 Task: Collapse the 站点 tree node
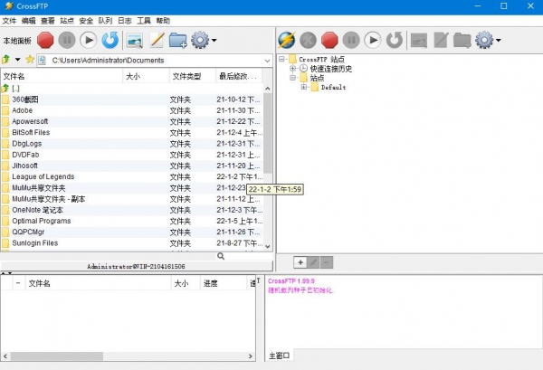click(292, 78)
